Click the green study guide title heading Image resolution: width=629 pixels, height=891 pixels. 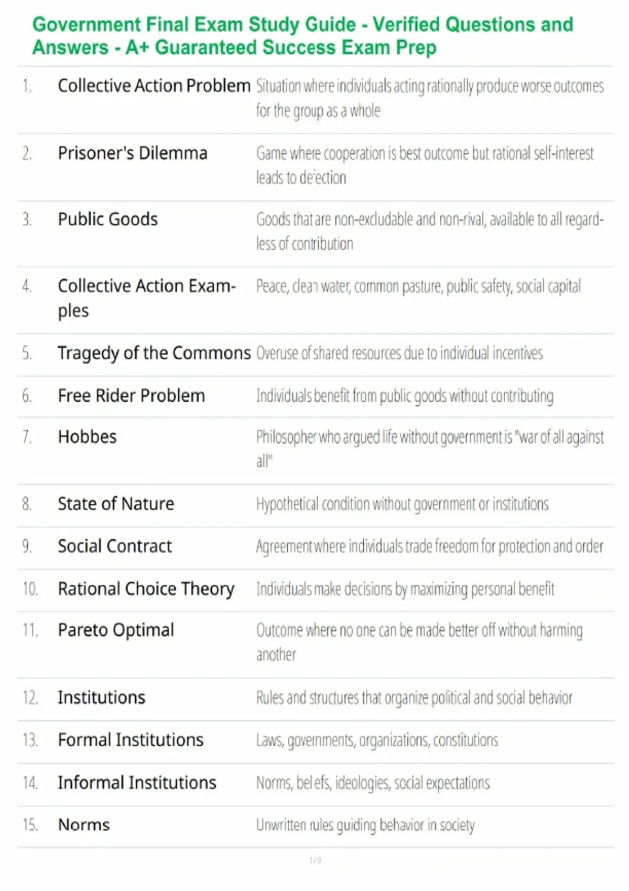coord(303,36)
